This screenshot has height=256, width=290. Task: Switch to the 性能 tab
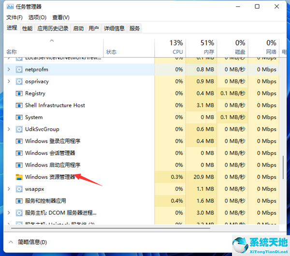[28, 29]
